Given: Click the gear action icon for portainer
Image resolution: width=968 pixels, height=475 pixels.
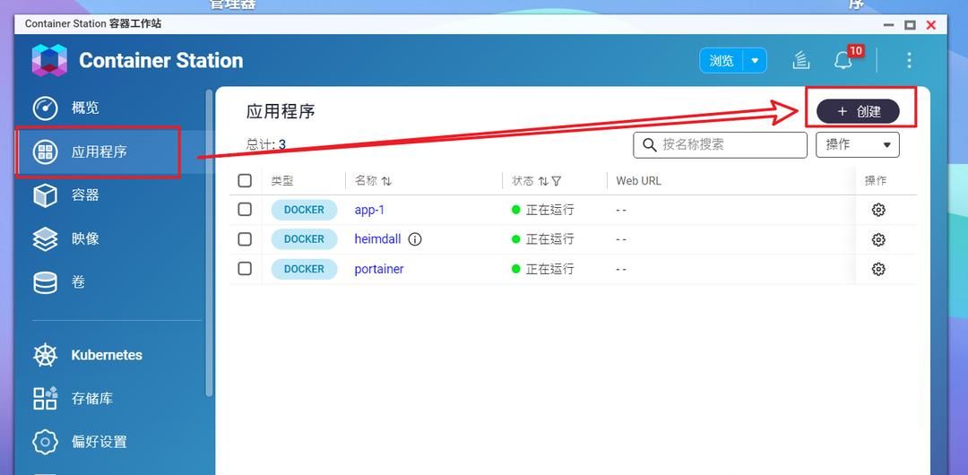Looking at the screenshot, I should (x=878, y=269).
